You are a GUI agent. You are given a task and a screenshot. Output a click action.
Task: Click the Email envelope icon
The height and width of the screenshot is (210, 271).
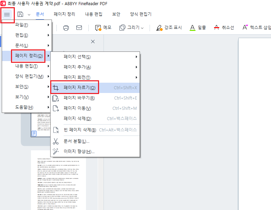[79, 27]
